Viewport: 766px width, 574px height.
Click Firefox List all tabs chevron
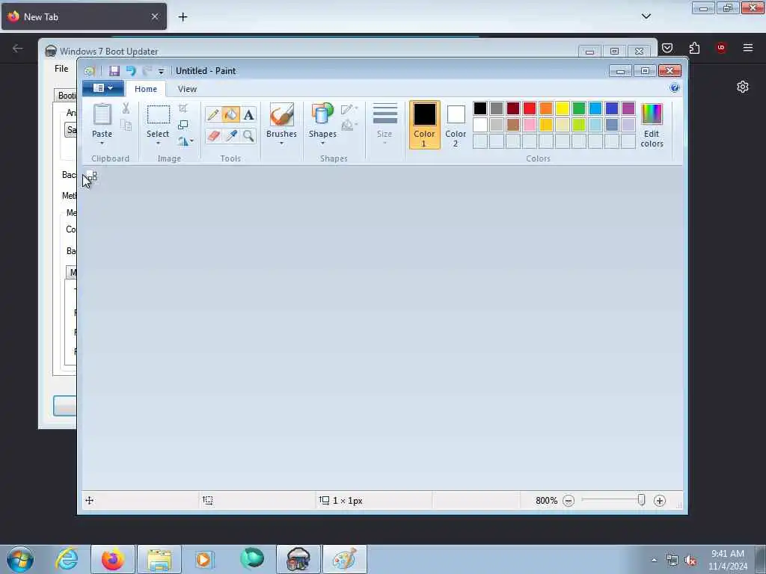click(x=646, y=16)
